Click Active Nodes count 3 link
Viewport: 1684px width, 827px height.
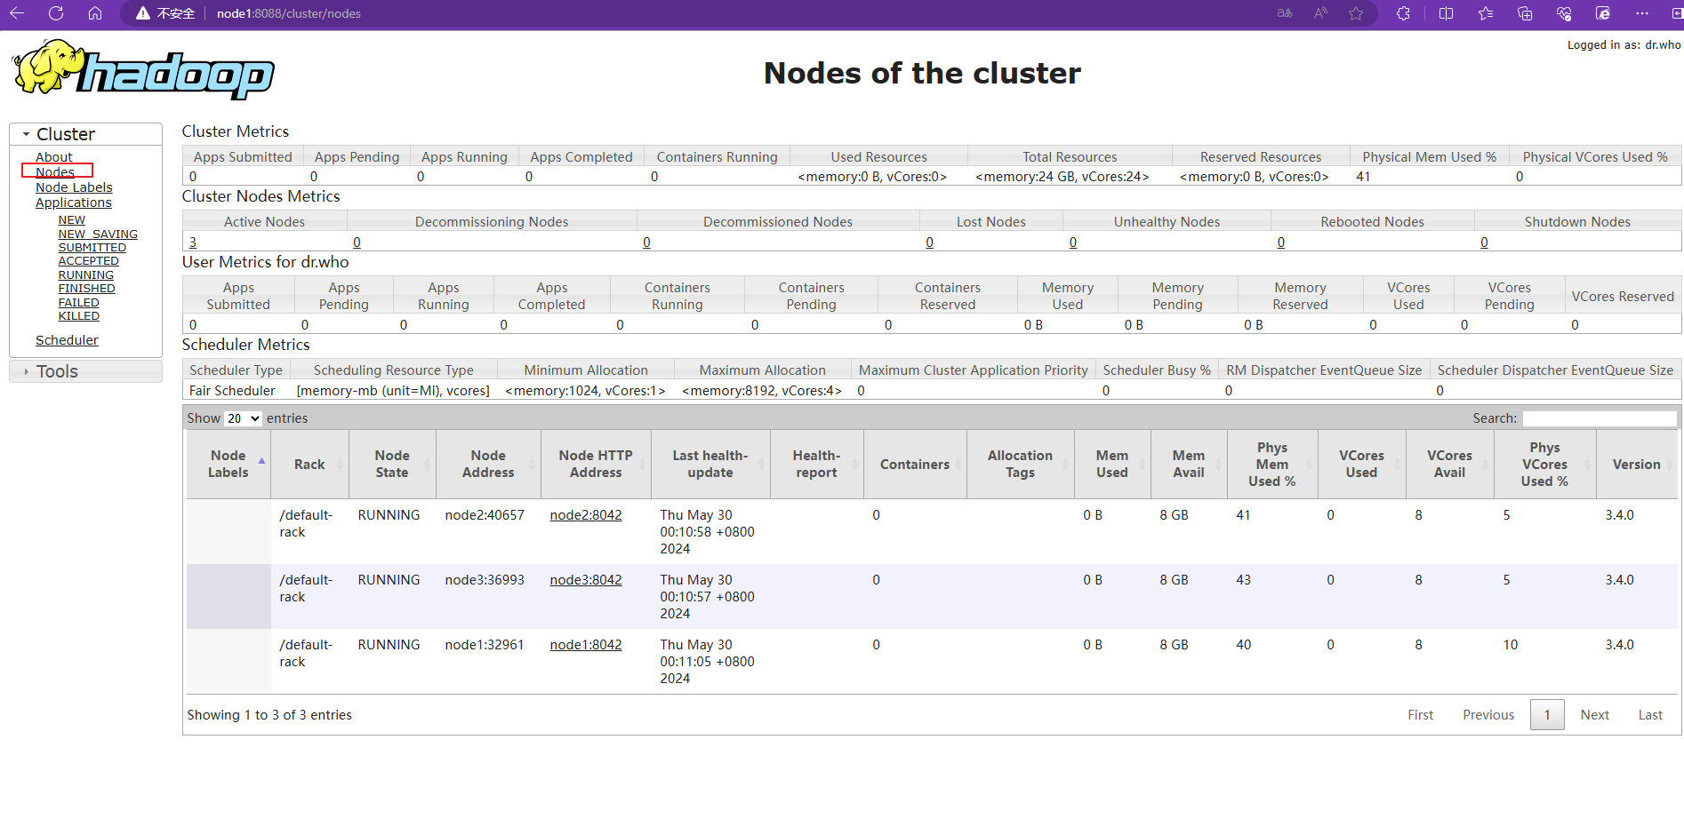pyautogui.click(x=193, y=243)
